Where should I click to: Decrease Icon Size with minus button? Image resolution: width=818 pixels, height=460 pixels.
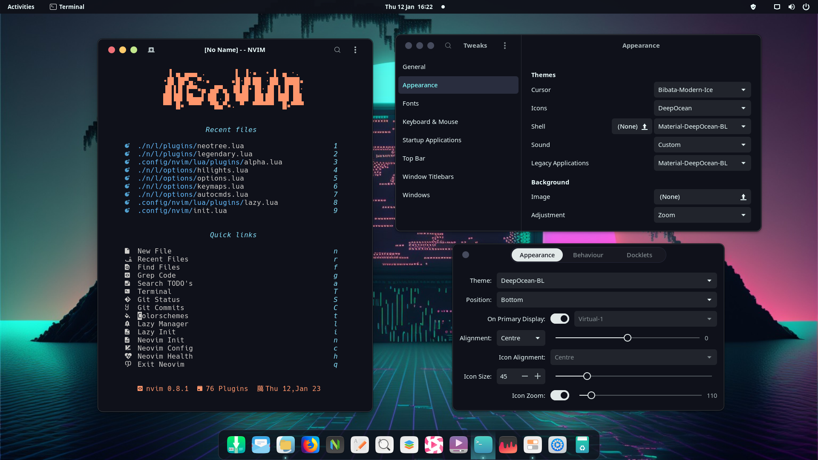pyautogui.click(x=525, y=377)
